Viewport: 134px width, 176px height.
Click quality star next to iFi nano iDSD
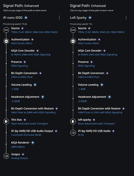pos(26,18)
